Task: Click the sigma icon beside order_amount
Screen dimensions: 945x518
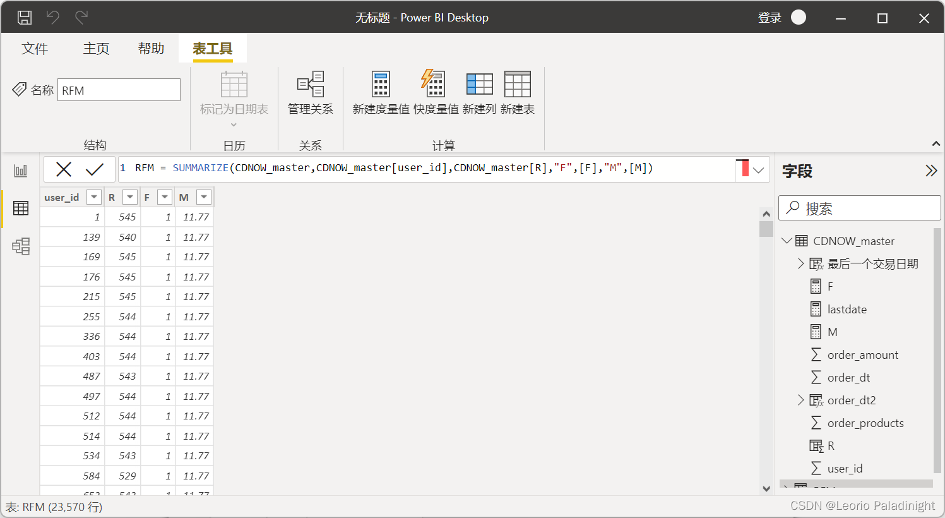Action: coord(816,355)
